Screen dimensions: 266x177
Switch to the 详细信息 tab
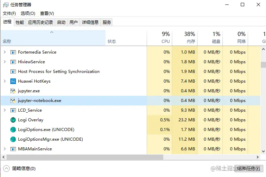point(90,22)
